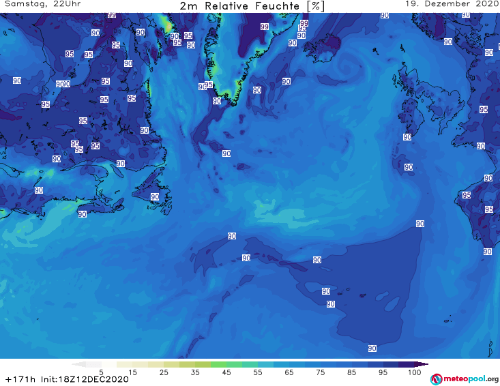Click legend value 95 on color scale
This screenshot has height=386, width=500.
[383, 372]
